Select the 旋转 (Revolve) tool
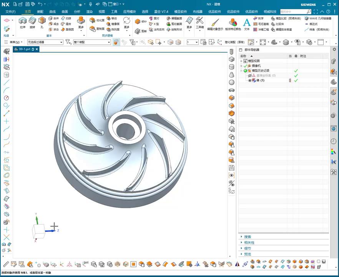 pos(32,21)
